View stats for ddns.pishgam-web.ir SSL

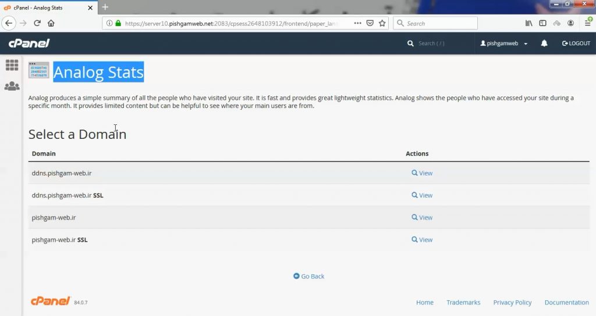tap(422, 195)
